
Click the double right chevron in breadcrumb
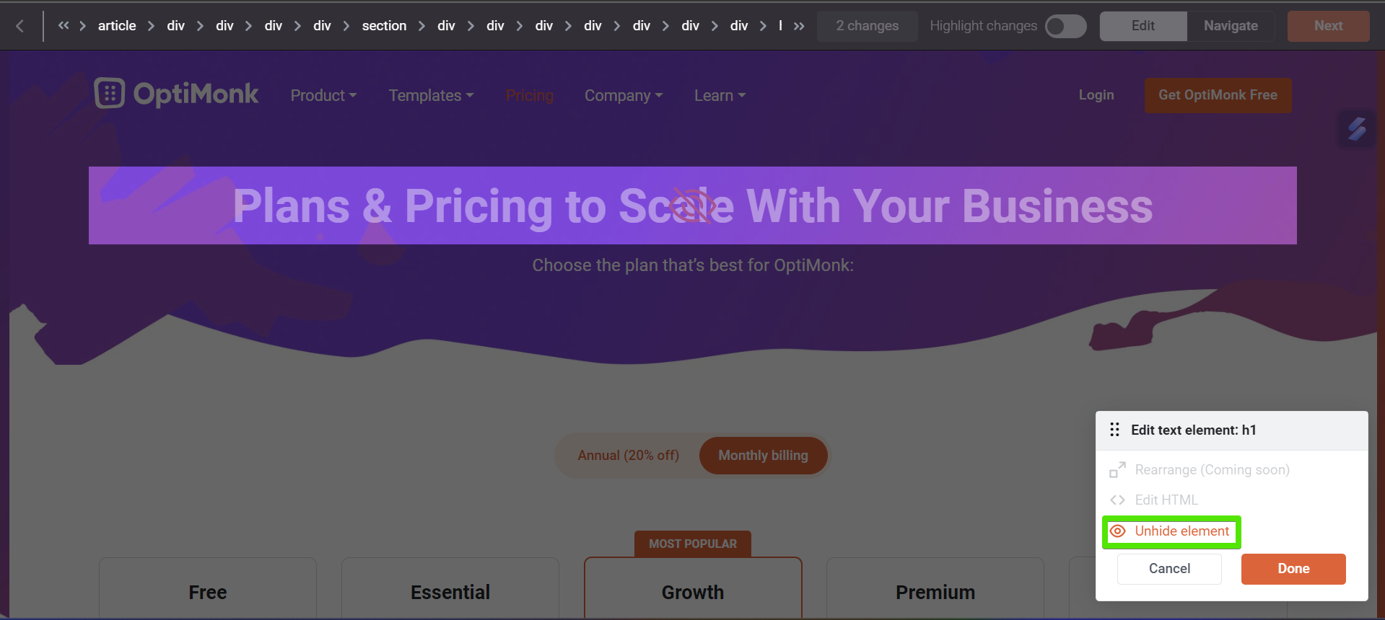pyautogui.click(x=799, y=26)
